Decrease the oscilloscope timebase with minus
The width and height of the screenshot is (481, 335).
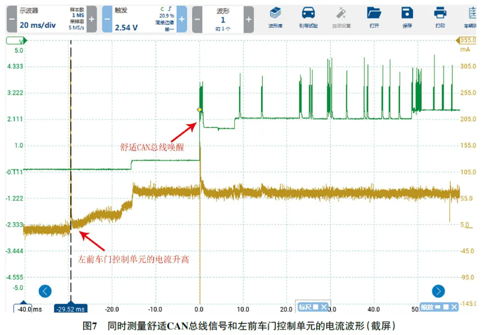point(12,19)
